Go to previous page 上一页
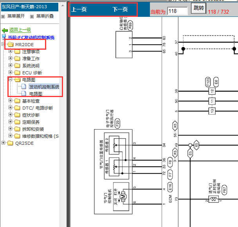Viewport: 238px width, 227px height. [79, 9]
